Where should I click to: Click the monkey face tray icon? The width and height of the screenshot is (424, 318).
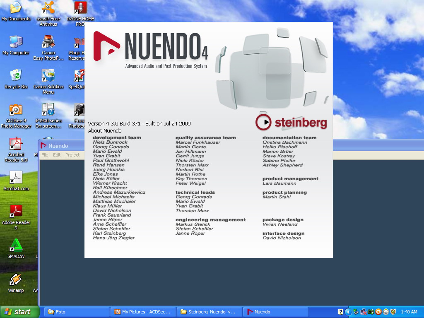click(385, 312)
